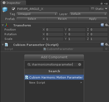The width and height of the screenshot is (109, 102).
Task: Open Transform component help icon
Action: click(x=102, y=25)
